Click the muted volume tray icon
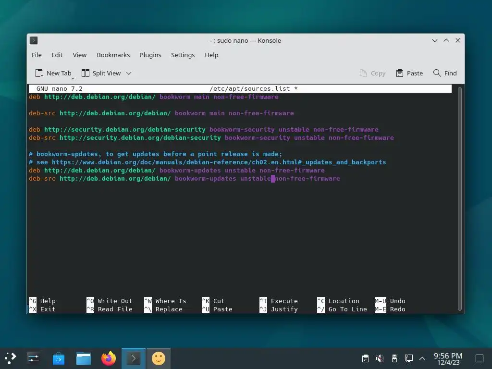 tap(380, 358)
